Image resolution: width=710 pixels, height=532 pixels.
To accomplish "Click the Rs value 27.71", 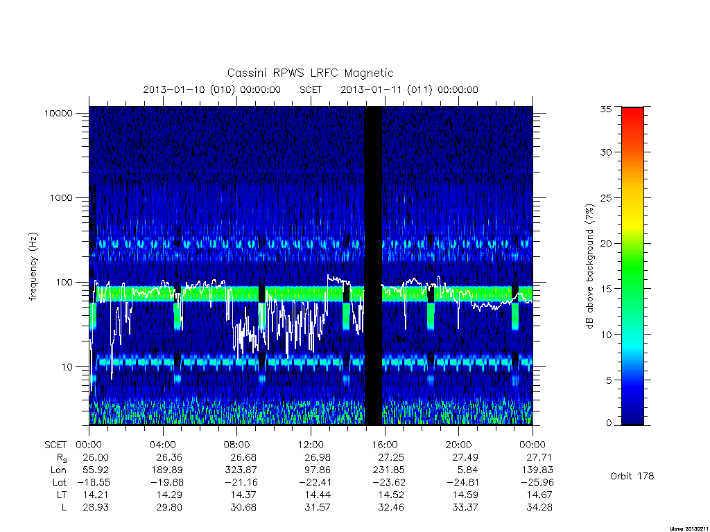I will coord(539,457).
